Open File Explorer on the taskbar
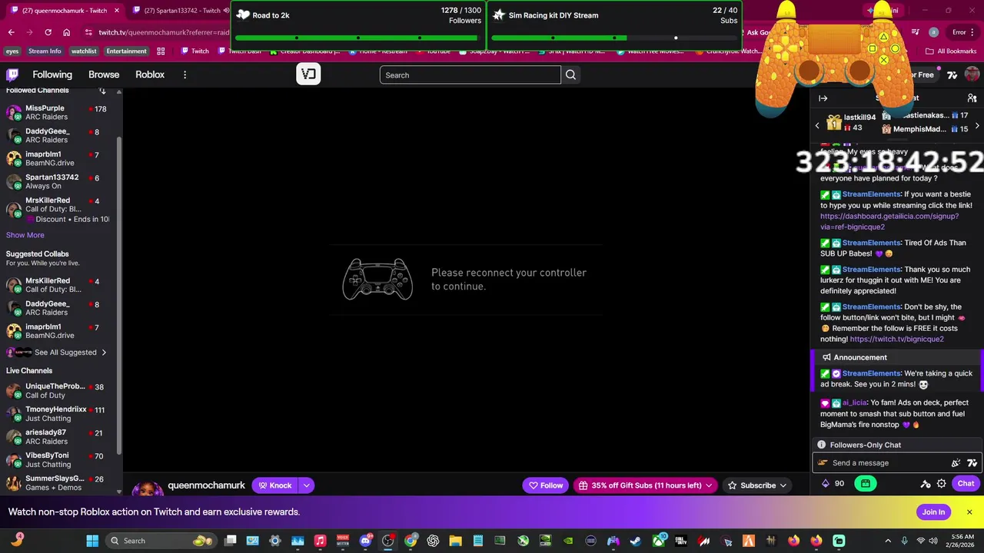Screen dimensions: 984x553 point(455,541)
